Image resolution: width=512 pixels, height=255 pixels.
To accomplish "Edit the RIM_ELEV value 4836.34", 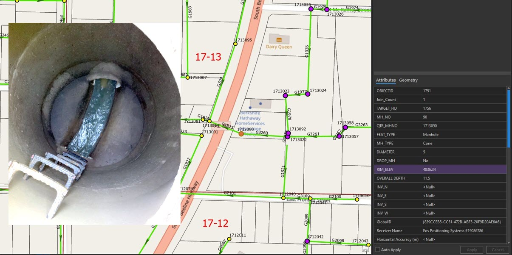I will coord(463,169).
